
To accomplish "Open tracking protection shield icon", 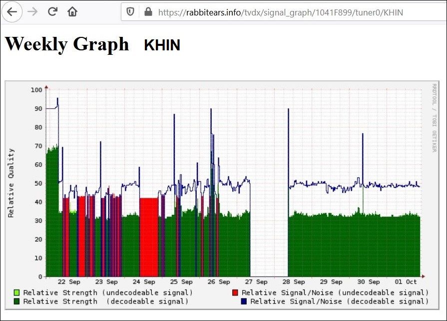I will [x=130, y=12].
